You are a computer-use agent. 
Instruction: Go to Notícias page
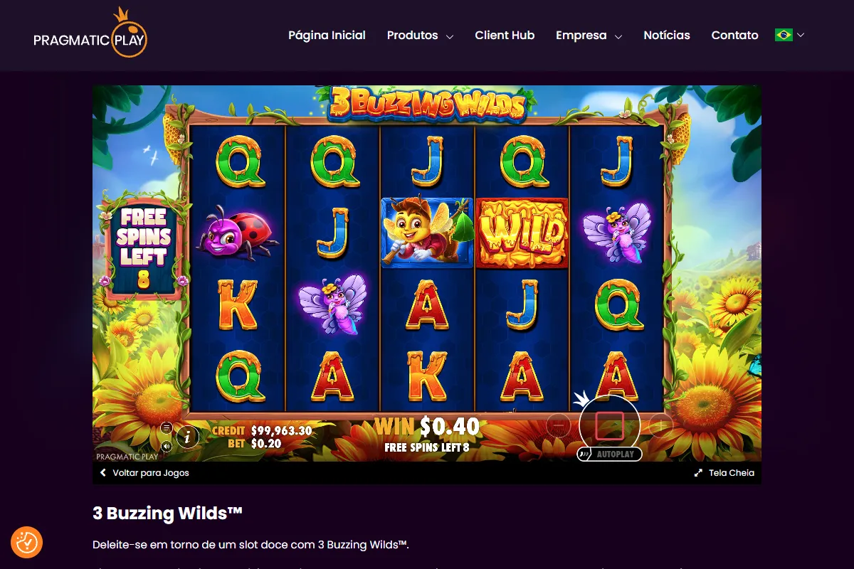tap(667, 35)
